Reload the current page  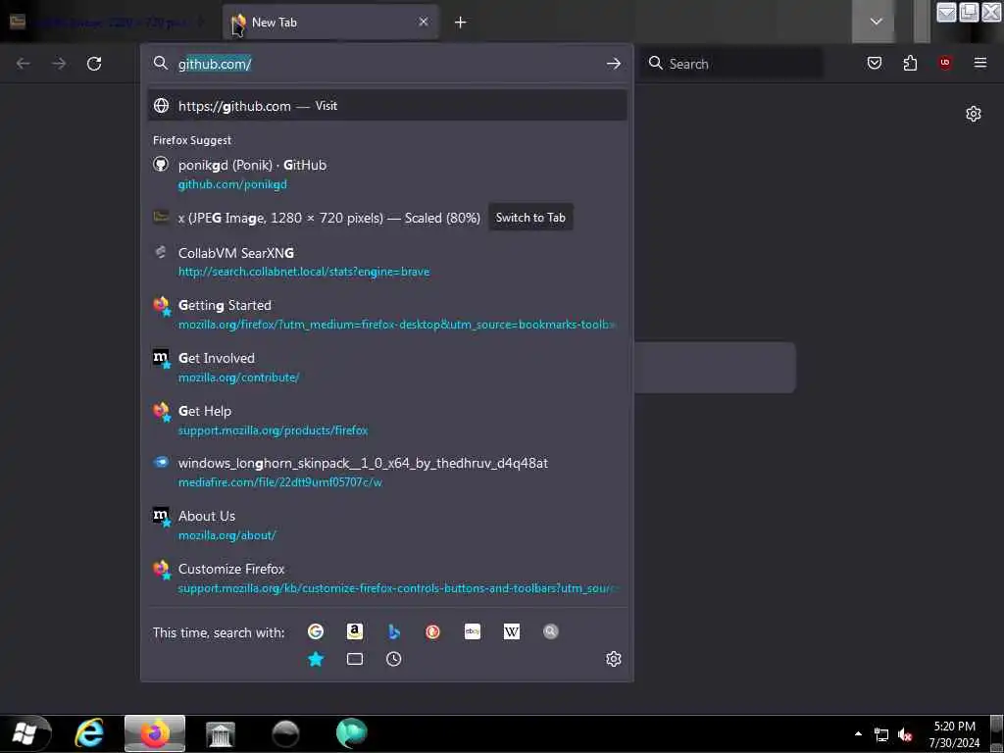(94, 64)
